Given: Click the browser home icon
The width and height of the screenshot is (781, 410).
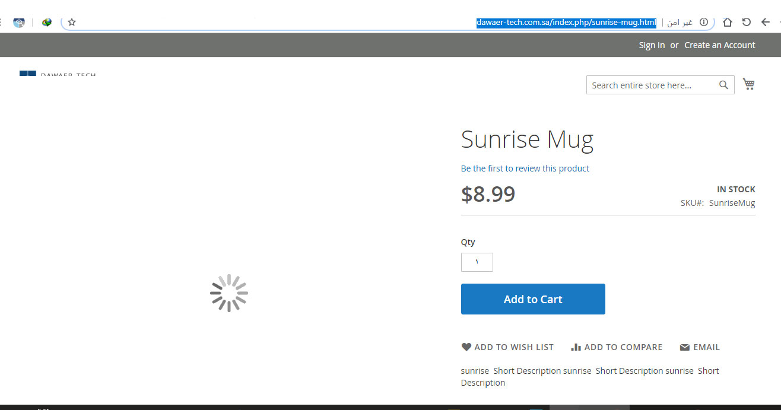Looking at the screenshot, I should 727,23.
